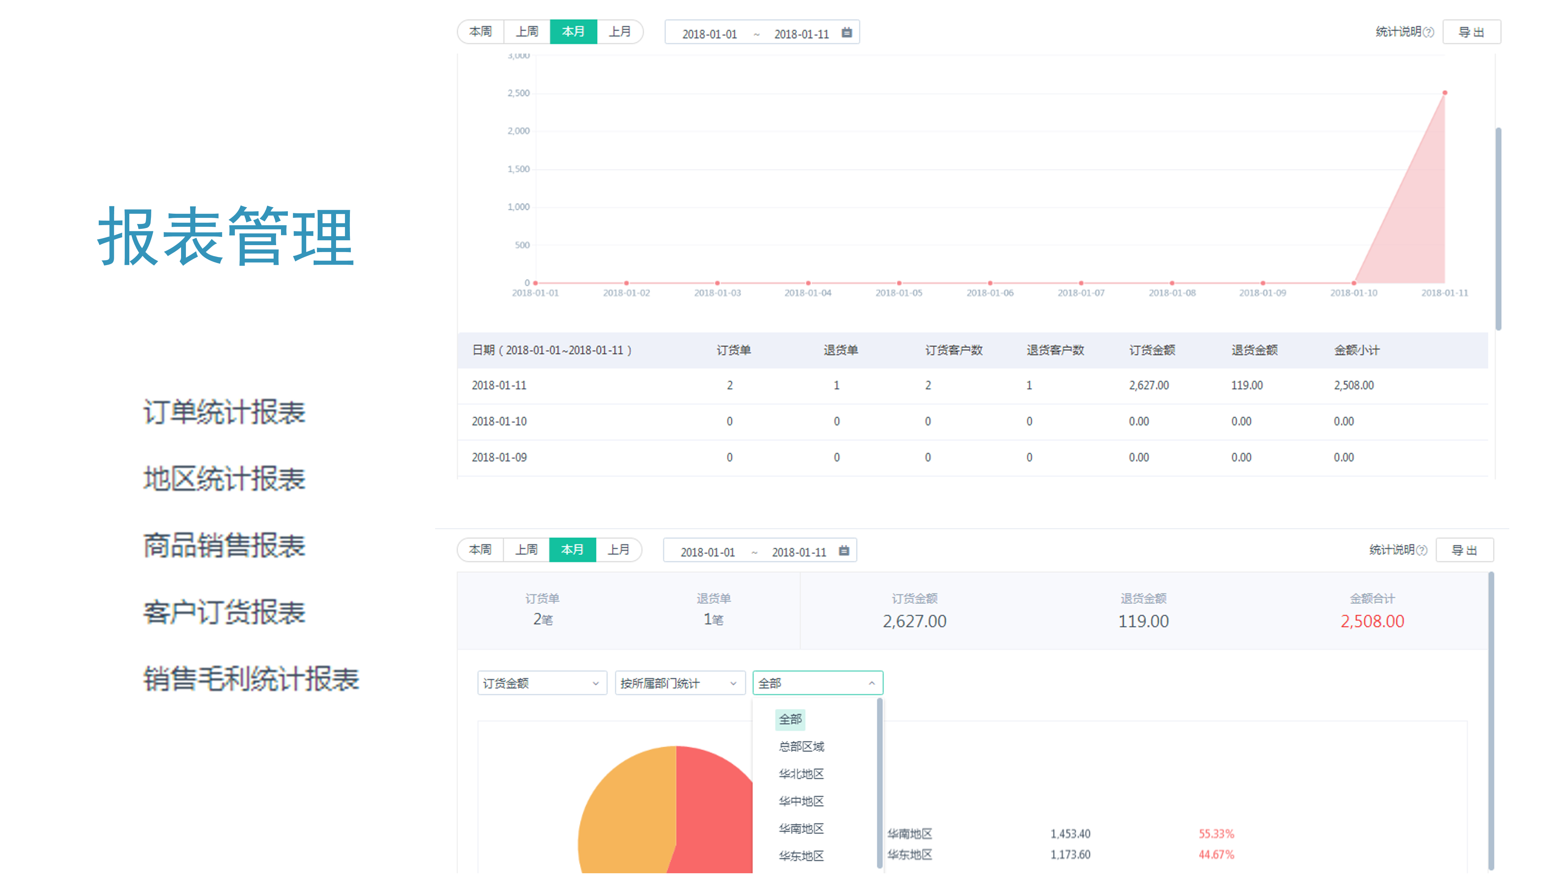Click the top report vertical scrollbar

(x=1499, y=228)
